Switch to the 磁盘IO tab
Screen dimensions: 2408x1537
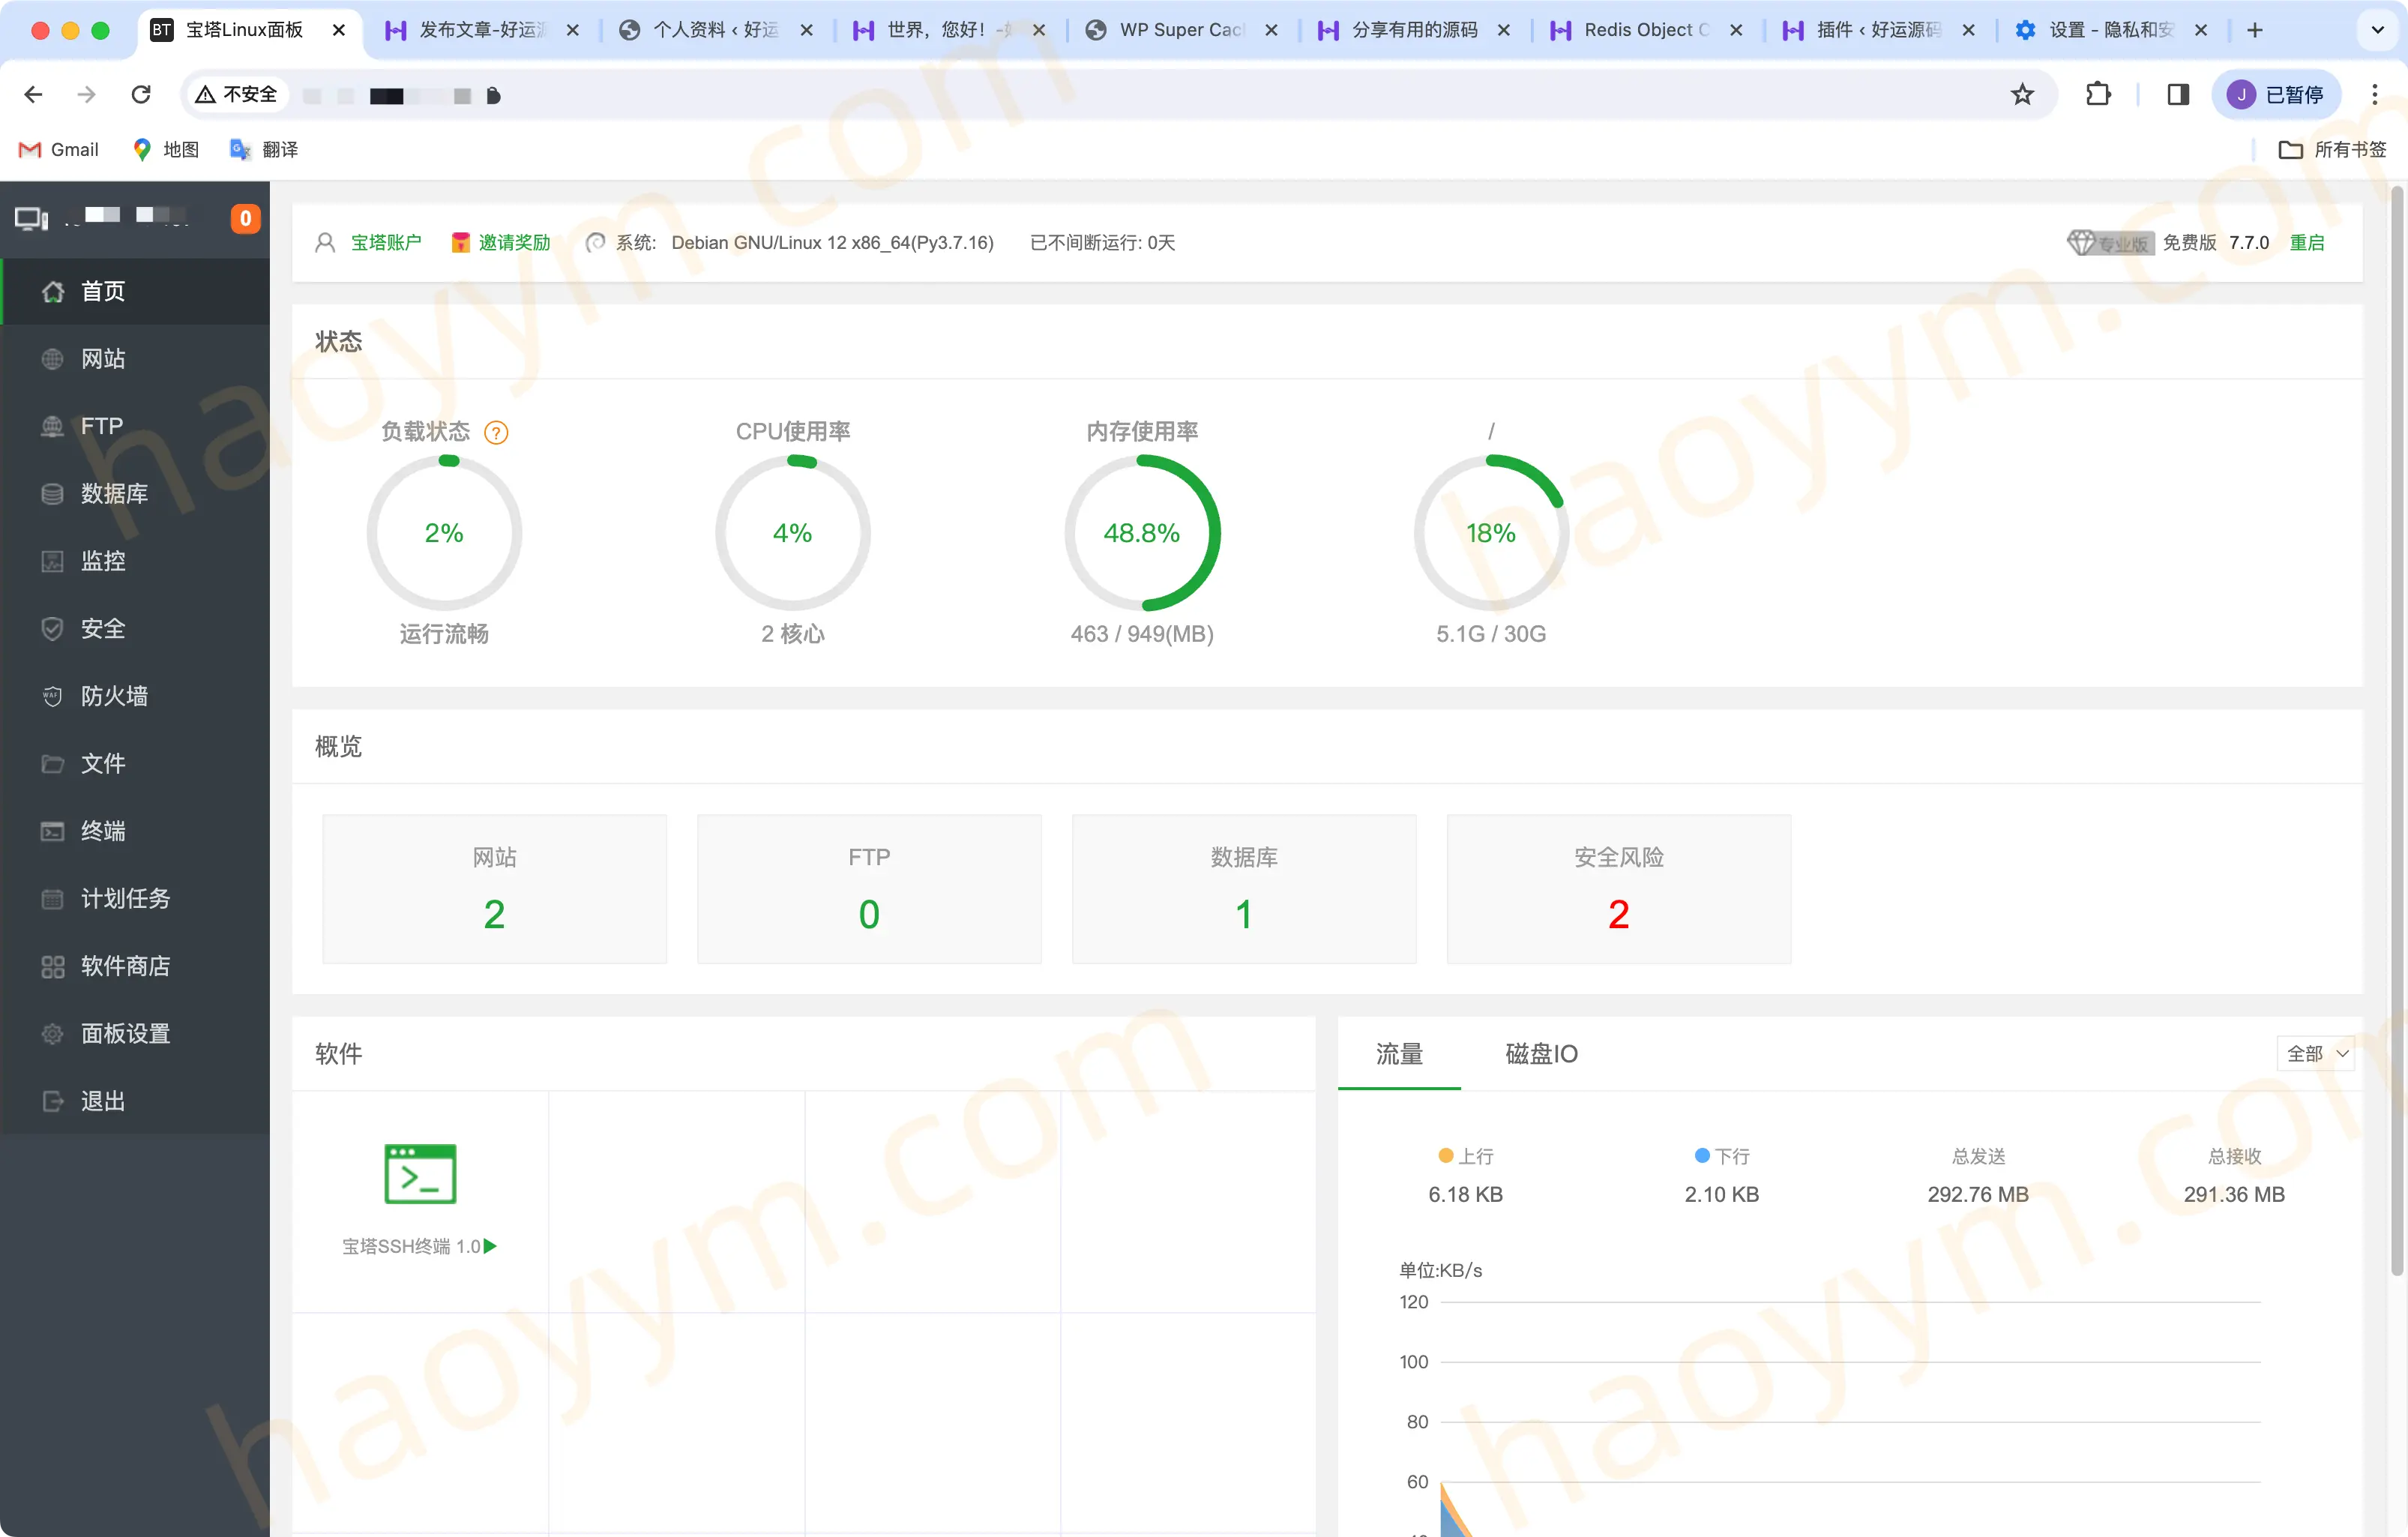[x=1540, y=1053]
